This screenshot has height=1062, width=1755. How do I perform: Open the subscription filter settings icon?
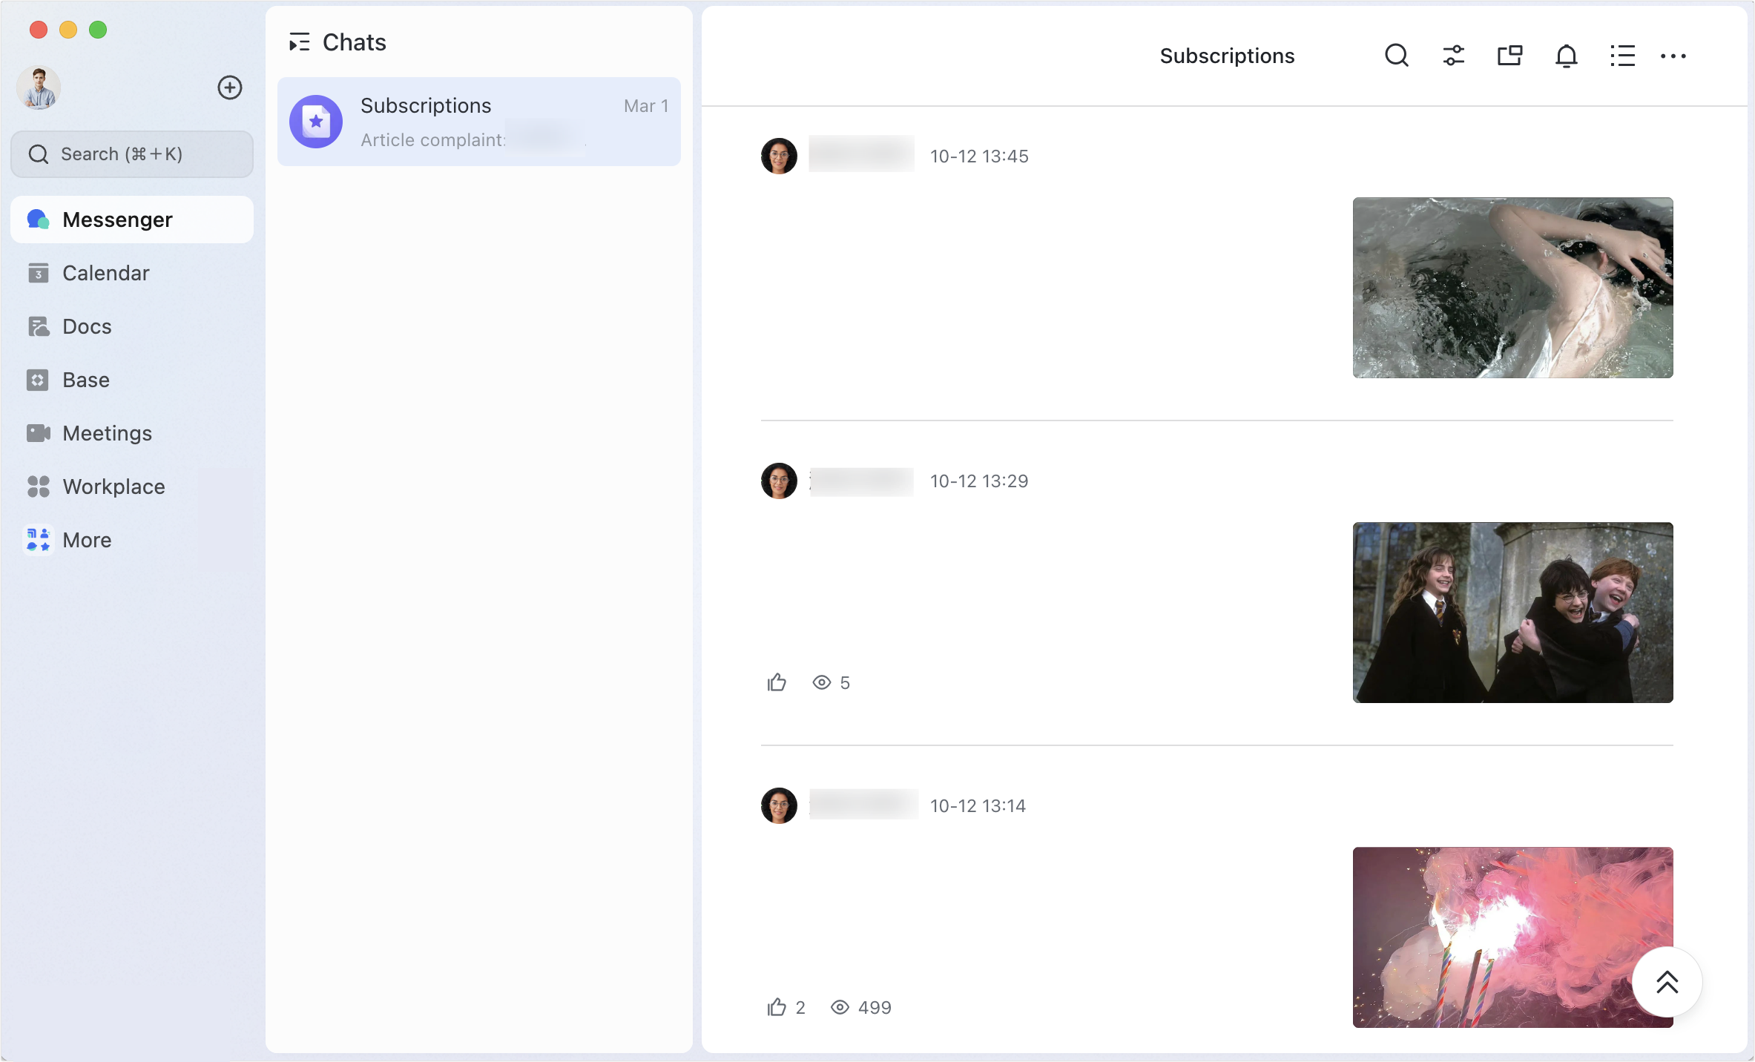coord(1453,56)
